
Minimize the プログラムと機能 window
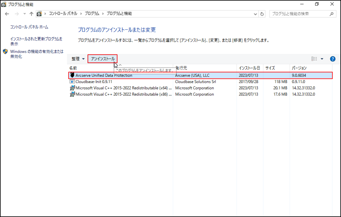[x=302, y=4]
